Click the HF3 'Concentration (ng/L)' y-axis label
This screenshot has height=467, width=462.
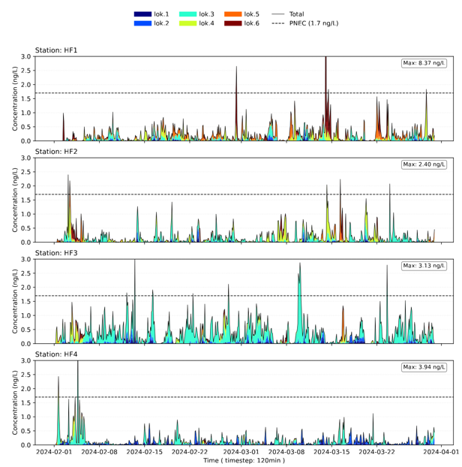pos(15,301)
